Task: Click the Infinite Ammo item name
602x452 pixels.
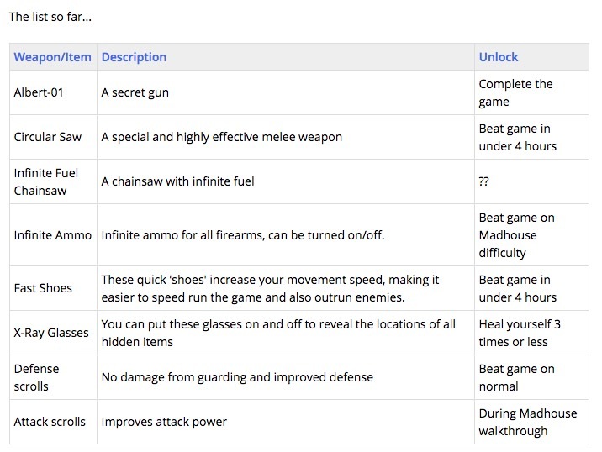Action: point(53,235)
